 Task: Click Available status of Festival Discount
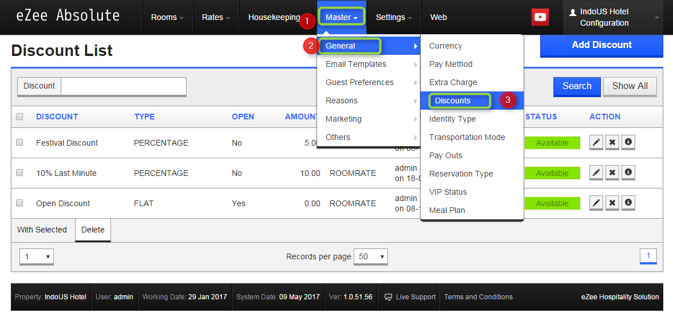pyautogui.click(x=552, y=143)
